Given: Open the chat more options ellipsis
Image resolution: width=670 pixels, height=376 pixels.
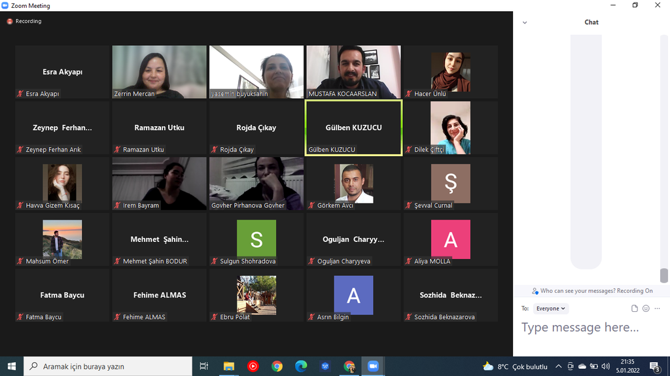Looking at the screenshot, I should point(658,309).
